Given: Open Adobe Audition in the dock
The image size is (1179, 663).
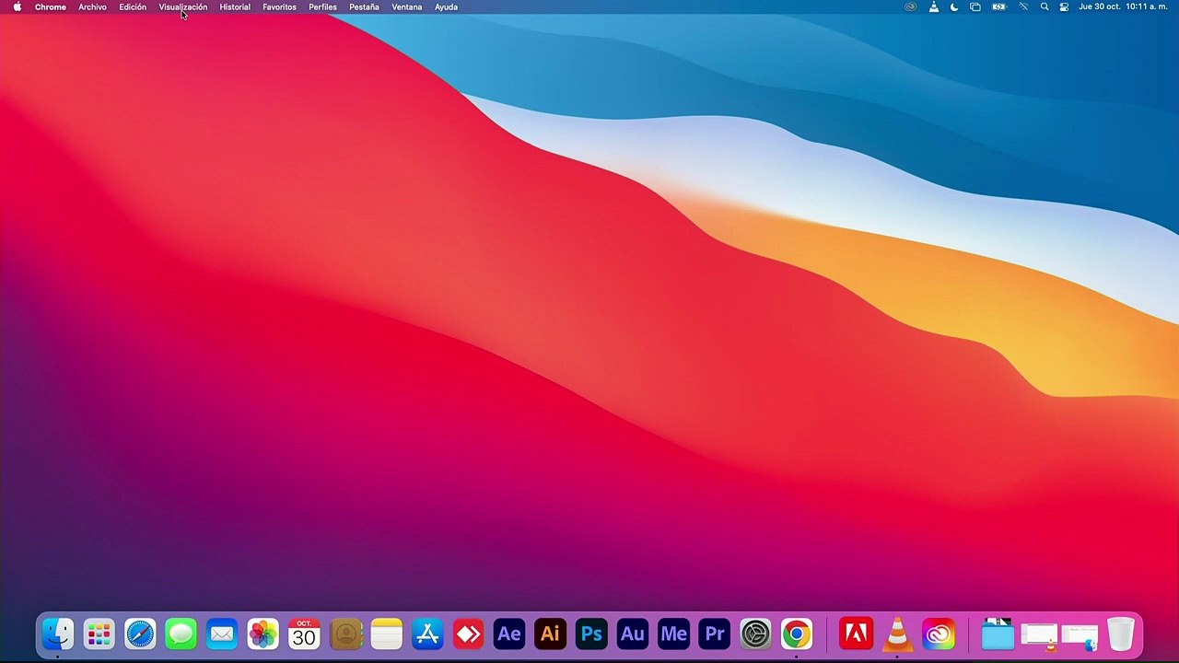Looking at the screenshot, I should point(632,634).
